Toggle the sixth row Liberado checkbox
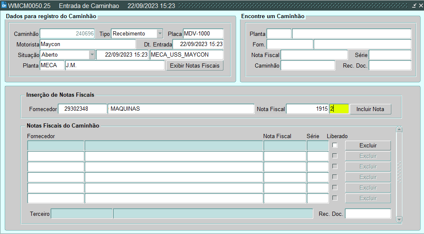This screenshot has height=234, width=424. [335, 198]
